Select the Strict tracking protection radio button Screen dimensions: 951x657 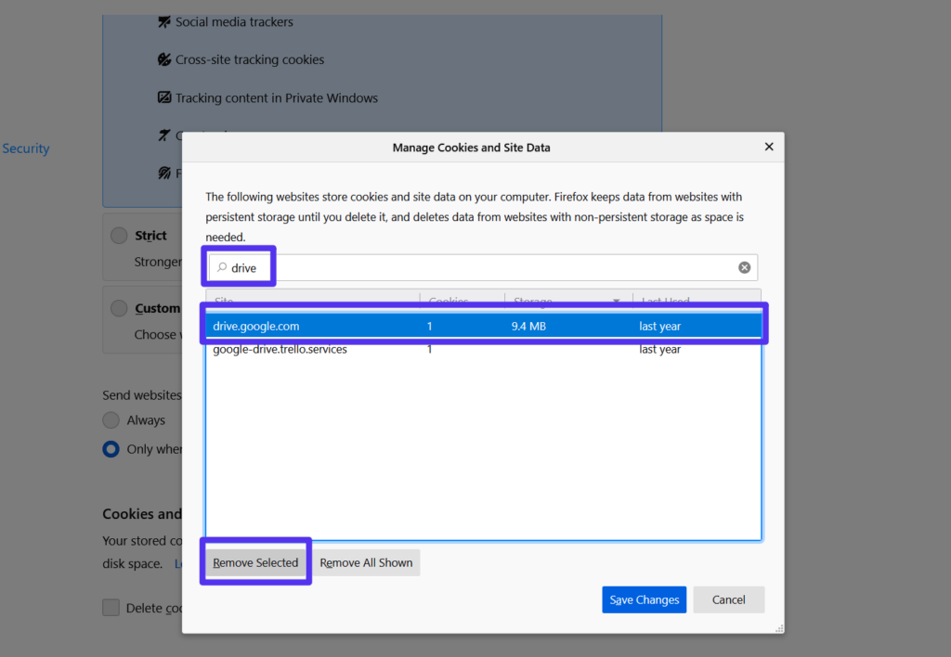(x=119, y=235)
